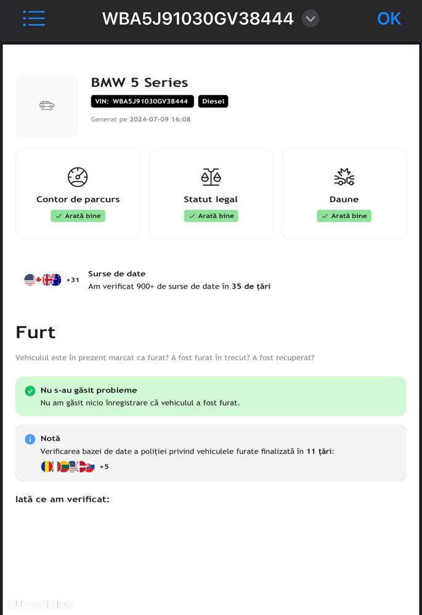Click the green badge under Daune
422x615 pixels.
click(x=344, y=216)
